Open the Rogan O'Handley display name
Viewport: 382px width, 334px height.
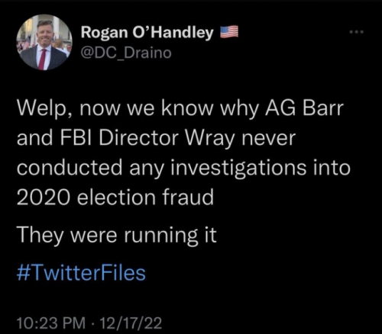click(147, 33)
